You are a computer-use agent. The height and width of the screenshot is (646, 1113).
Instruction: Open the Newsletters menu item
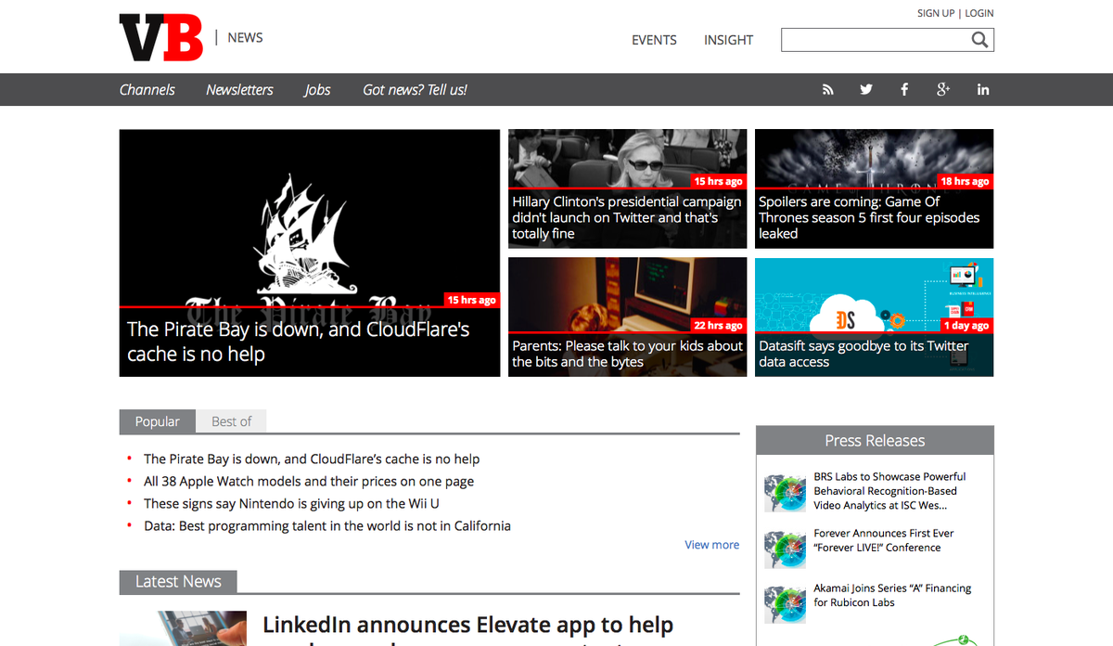[239, 90]
